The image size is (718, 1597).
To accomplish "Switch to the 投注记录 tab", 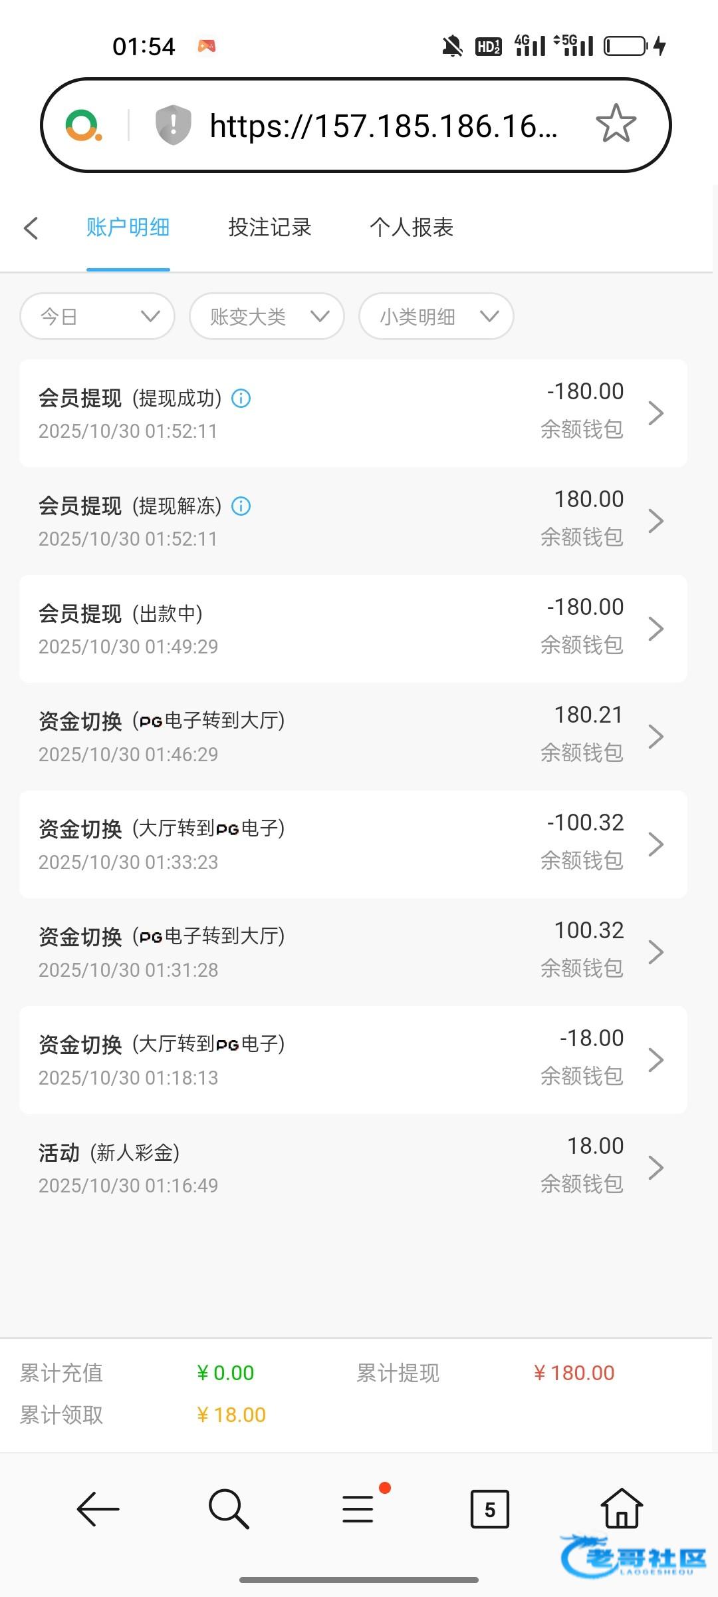I will tap(269, 228).
